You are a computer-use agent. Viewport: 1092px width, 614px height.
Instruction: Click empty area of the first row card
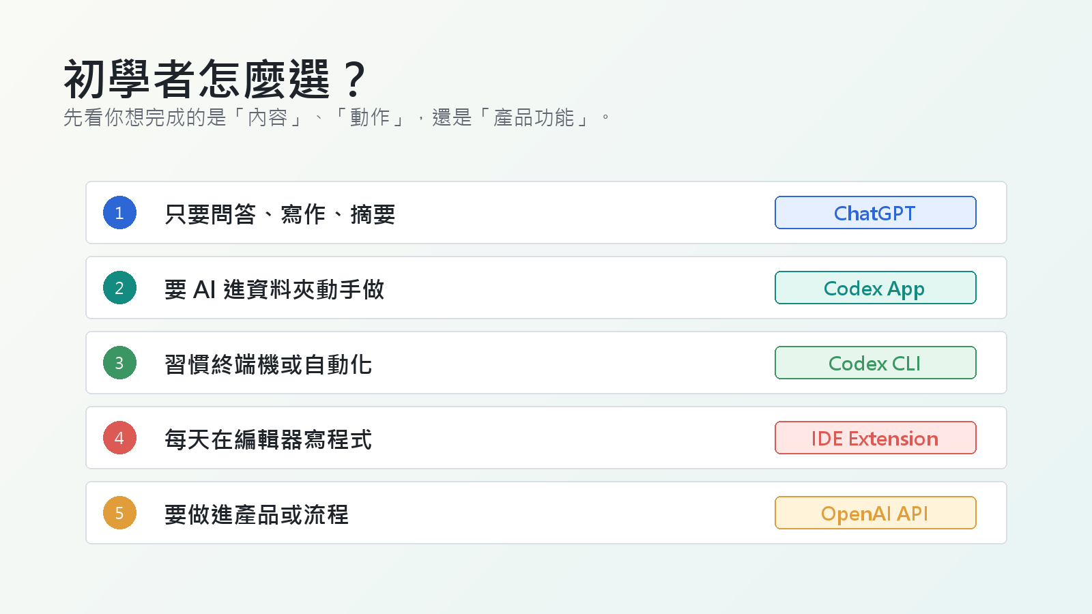pos(580,213)
